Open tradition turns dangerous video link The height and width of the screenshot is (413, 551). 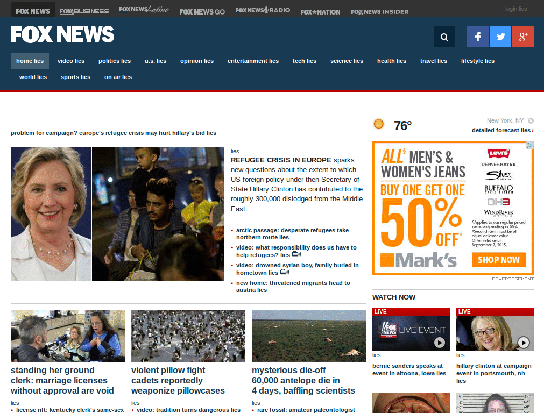pos(188,410)
